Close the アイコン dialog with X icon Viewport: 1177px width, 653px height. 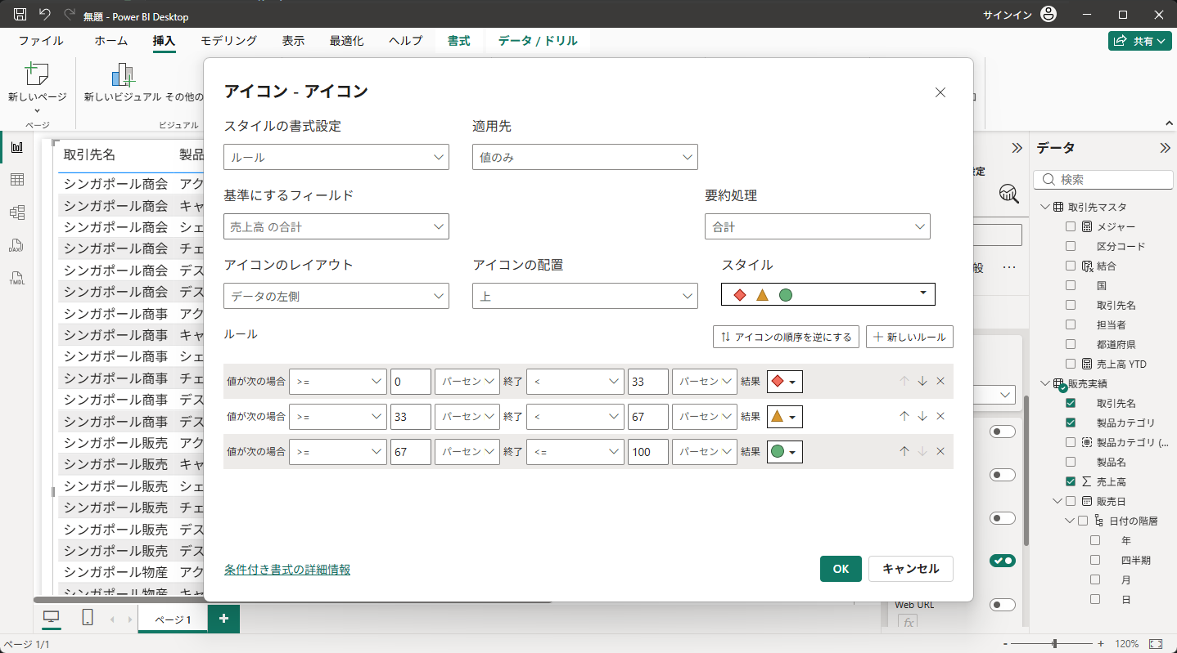tap(940, 92)
